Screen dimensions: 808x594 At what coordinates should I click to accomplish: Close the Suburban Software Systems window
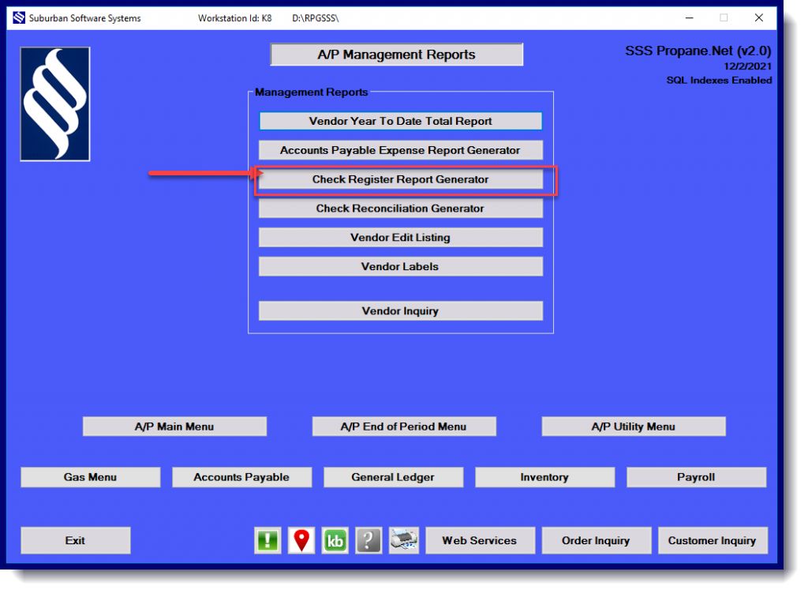pyautogui.click(x=759, y=18)
